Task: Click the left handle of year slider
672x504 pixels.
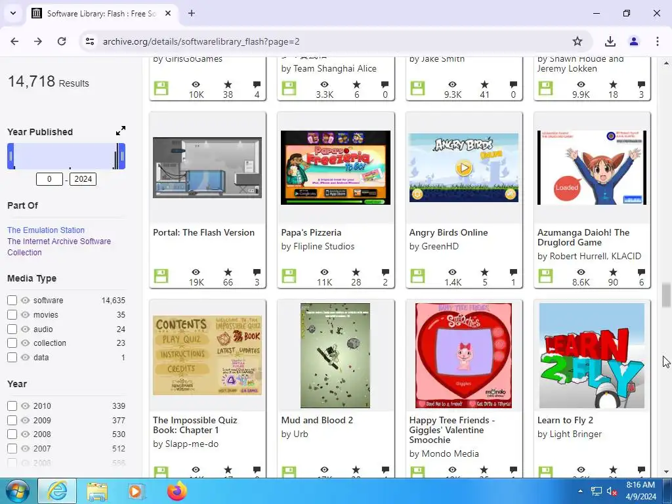Action: [x=10, y=156]
